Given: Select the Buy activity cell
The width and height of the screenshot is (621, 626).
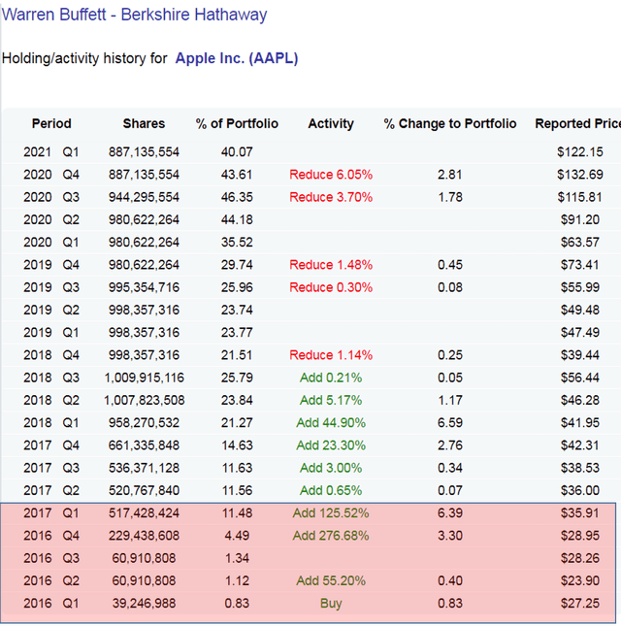Looking at the screenshot, I should 331,604.
